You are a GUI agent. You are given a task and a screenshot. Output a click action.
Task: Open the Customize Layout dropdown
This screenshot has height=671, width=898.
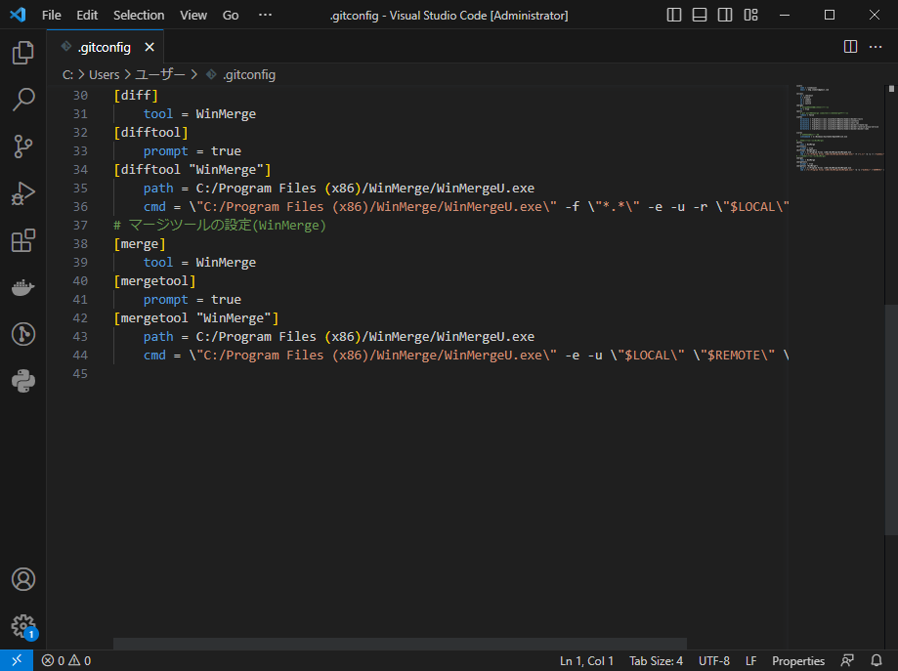[x=750, y=15]
